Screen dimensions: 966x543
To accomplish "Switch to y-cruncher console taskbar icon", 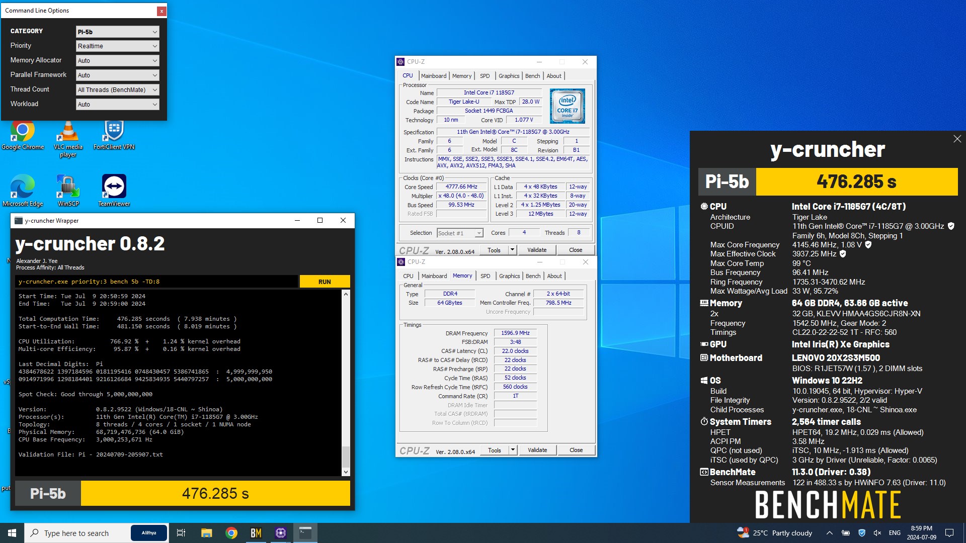I will [x=305, y=533].
